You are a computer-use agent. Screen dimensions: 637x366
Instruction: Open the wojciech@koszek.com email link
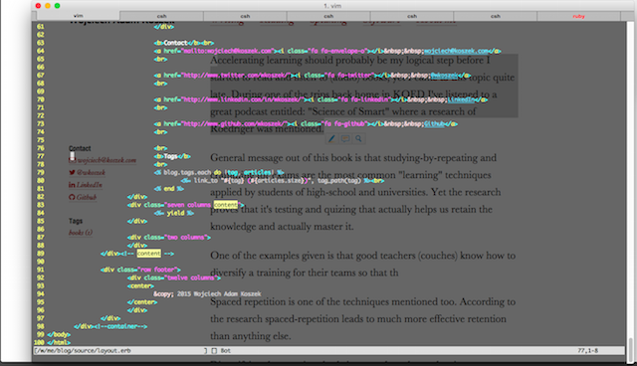click(x=106, y=160)
